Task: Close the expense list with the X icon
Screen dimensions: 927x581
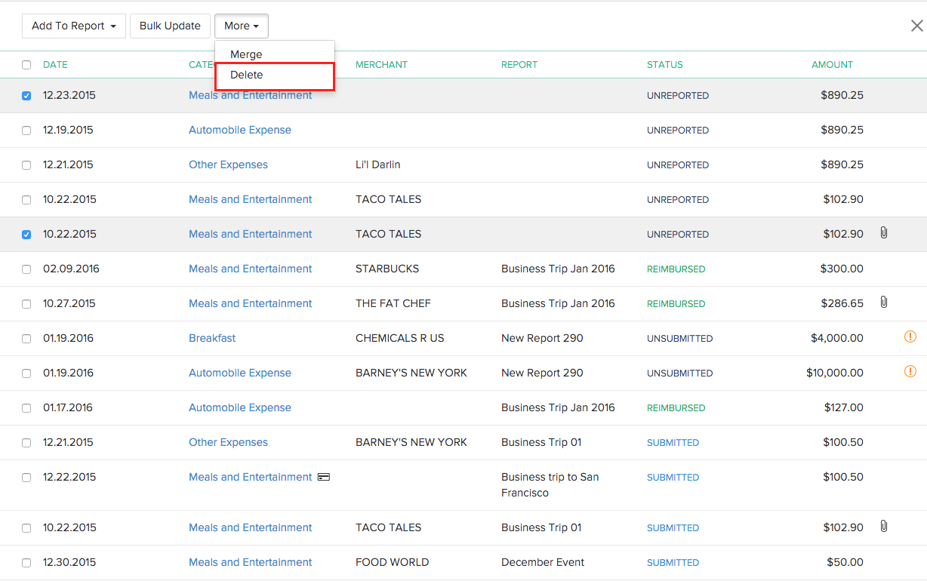Action: 916,26
